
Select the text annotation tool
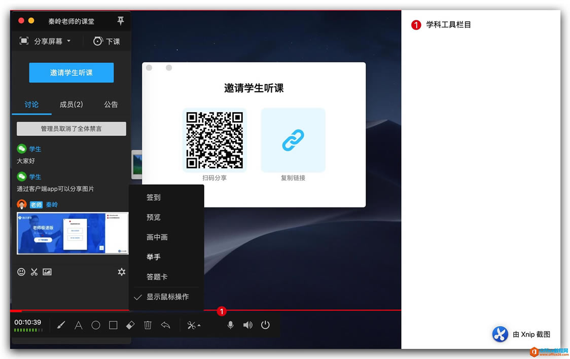click(78, 325)
